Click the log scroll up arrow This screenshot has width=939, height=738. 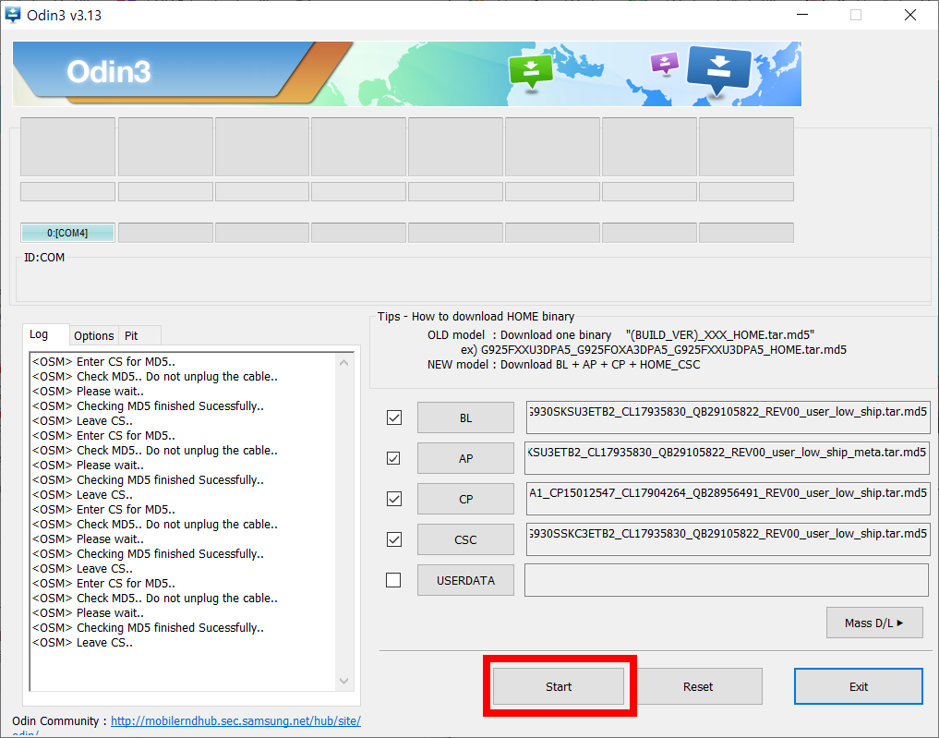coord(343,362)
